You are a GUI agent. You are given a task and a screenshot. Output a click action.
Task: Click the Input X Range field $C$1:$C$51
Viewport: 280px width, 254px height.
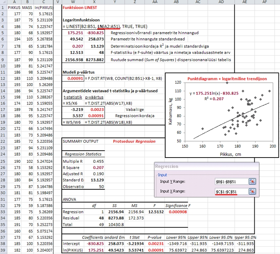232,192
